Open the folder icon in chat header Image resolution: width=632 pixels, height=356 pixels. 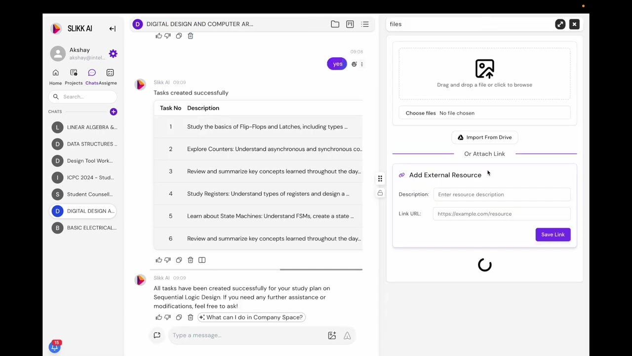(335, 24)
